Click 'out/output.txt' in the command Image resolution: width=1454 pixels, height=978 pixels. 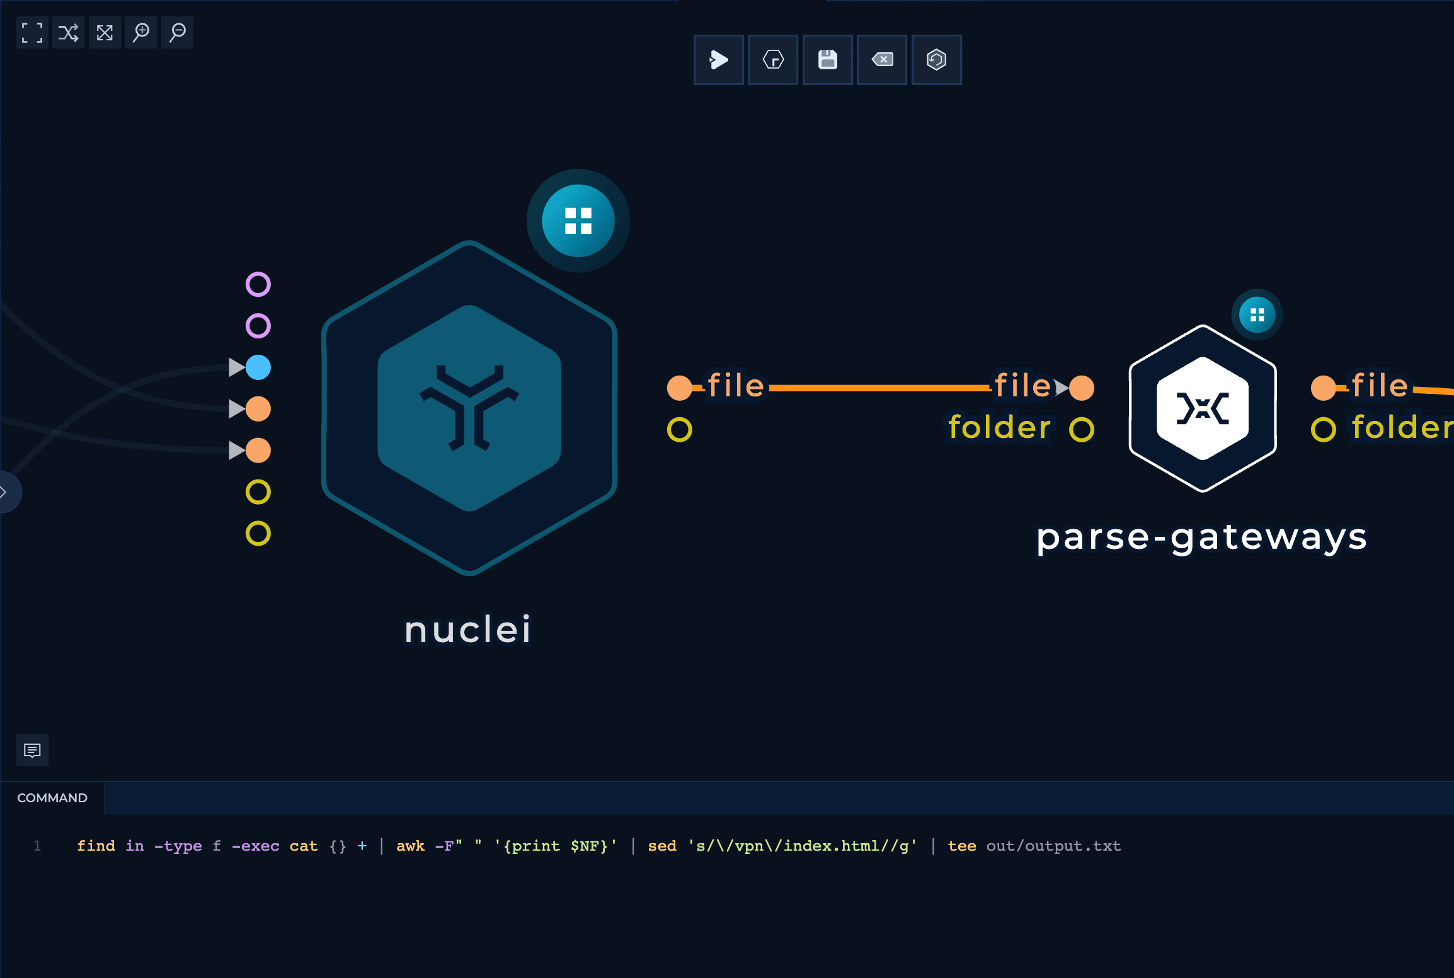1054,846
